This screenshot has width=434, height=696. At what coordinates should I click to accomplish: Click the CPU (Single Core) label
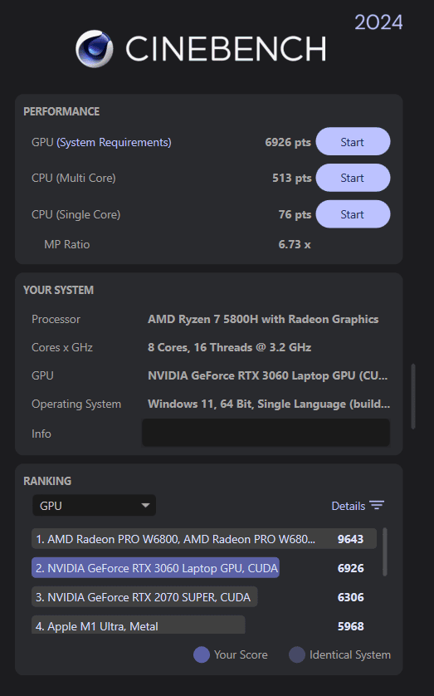(76, 214)
